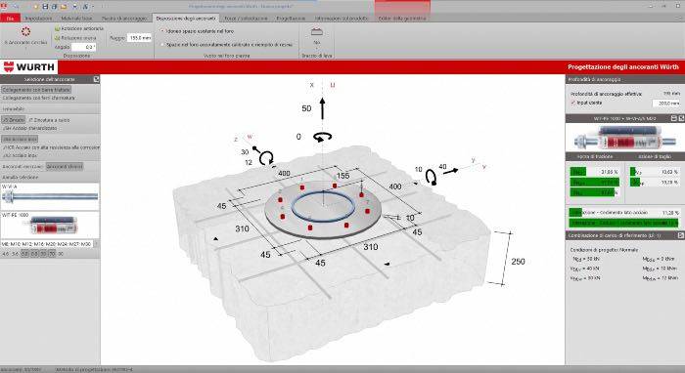Click the Rotazione antioraria icon
685x373 pixels.
pyautogui.click(x=57, y=28)
